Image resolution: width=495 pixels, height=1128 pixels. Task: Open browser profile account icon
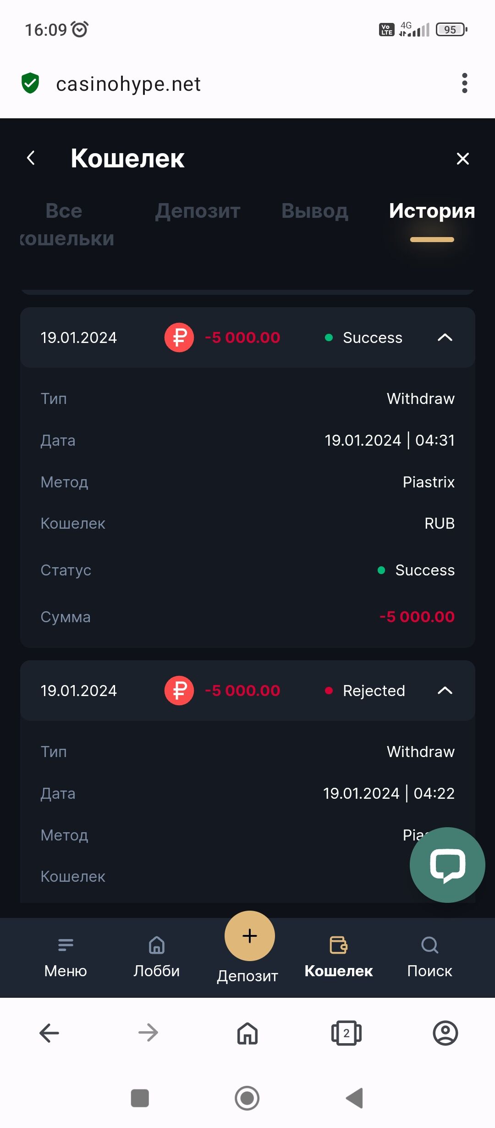click(445, 1033)
